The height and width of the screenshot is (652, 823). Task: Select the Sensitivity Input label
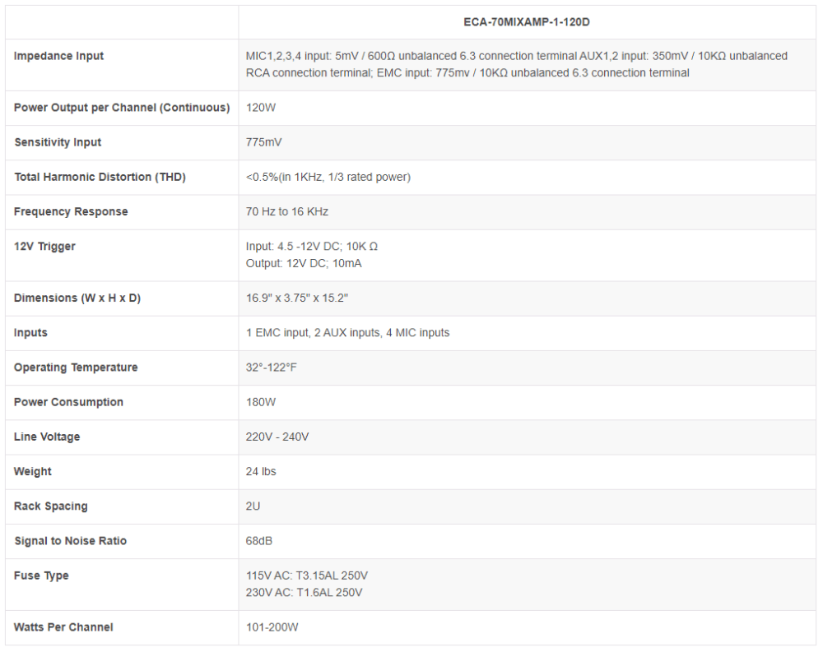coord(58,142)
